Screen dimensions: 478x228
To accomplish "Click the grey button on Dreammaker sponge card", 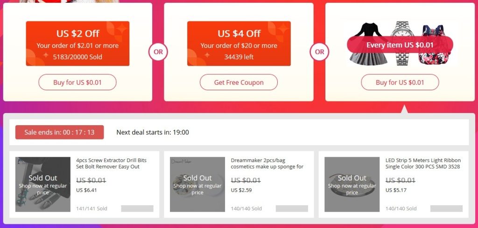I will tap(292, 208).
